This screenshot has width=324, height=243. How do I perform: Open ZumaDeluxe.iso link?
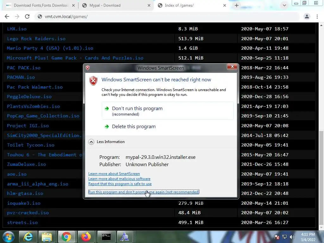tap(27, 164)
